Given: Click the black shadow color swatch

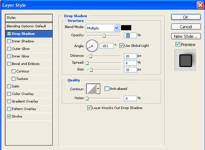Looking at the screenshot, I should tap(126, 28).
